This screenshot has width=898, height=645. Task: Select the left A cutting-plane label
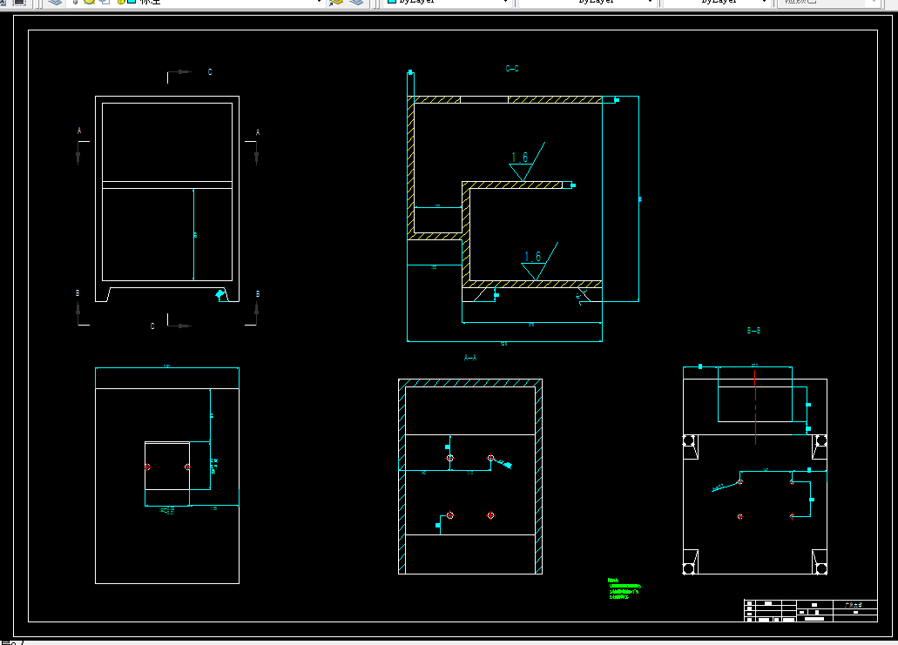coord(79,131)
